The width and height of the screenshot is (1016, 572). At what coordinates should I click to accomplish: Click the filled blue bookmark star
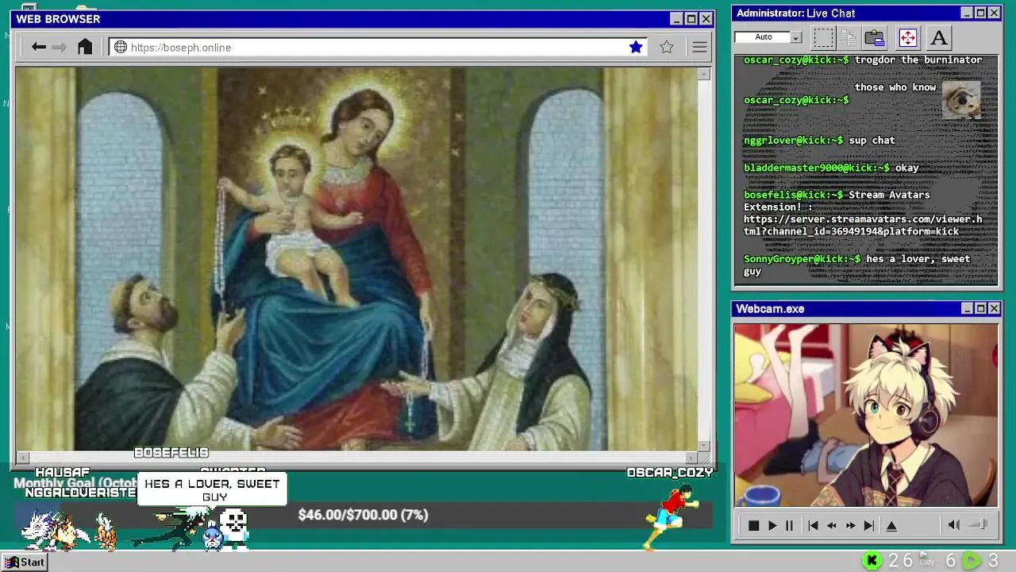pyautogui.click(x=636, y=47)
